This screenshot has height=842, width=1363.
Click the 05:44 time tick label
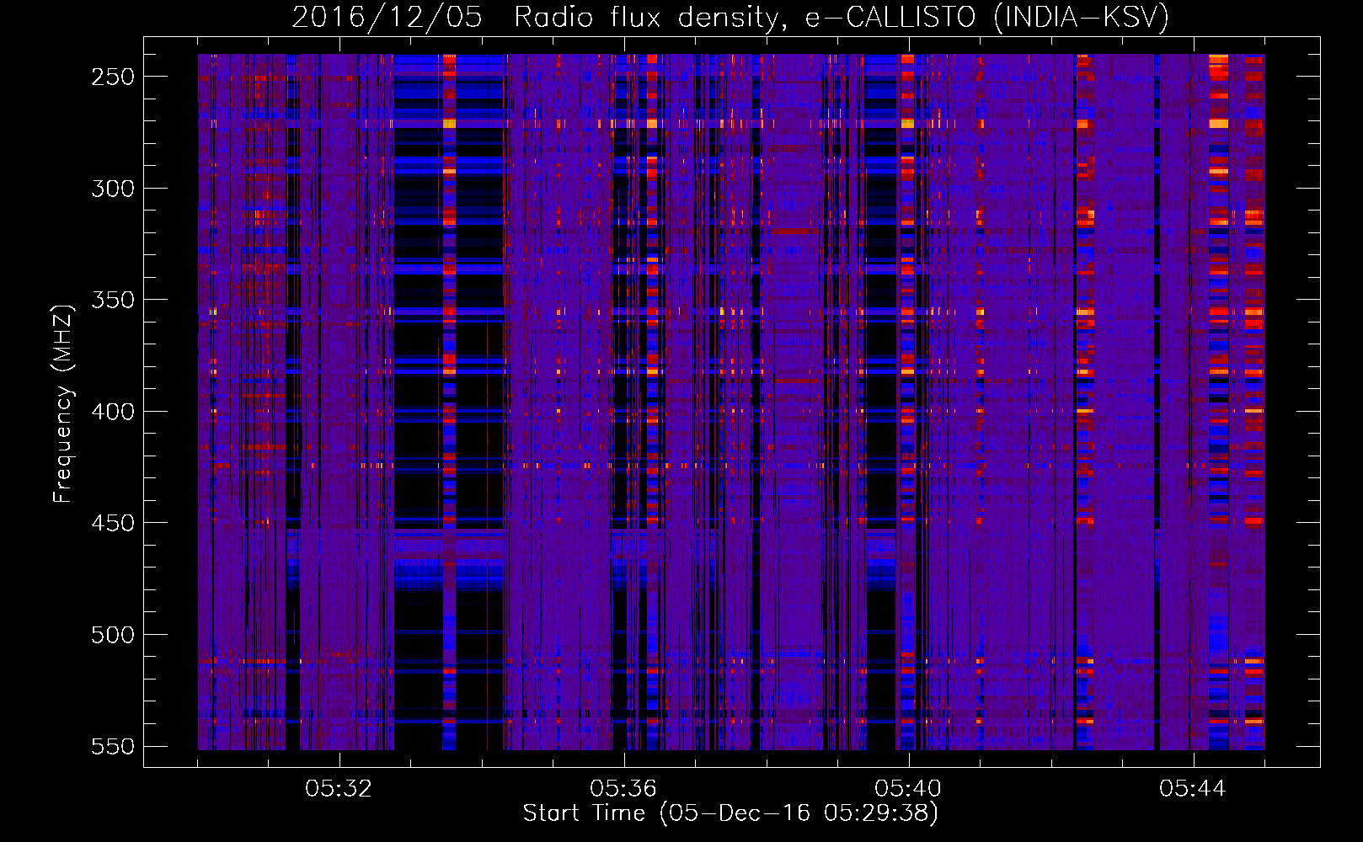click(1193, 789)
